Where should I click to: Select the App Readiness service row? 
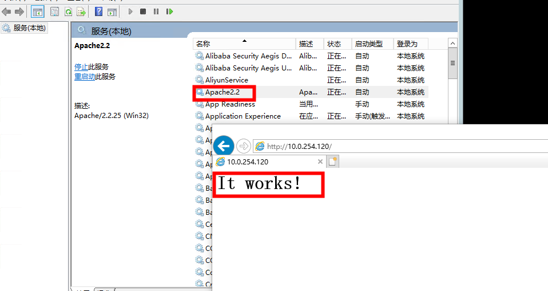(x=311, y=104)
